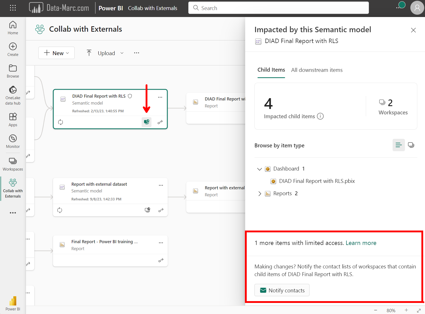The image size is (425, 314).
Task: Click the 80% zoom control
Action: point(391,310)
